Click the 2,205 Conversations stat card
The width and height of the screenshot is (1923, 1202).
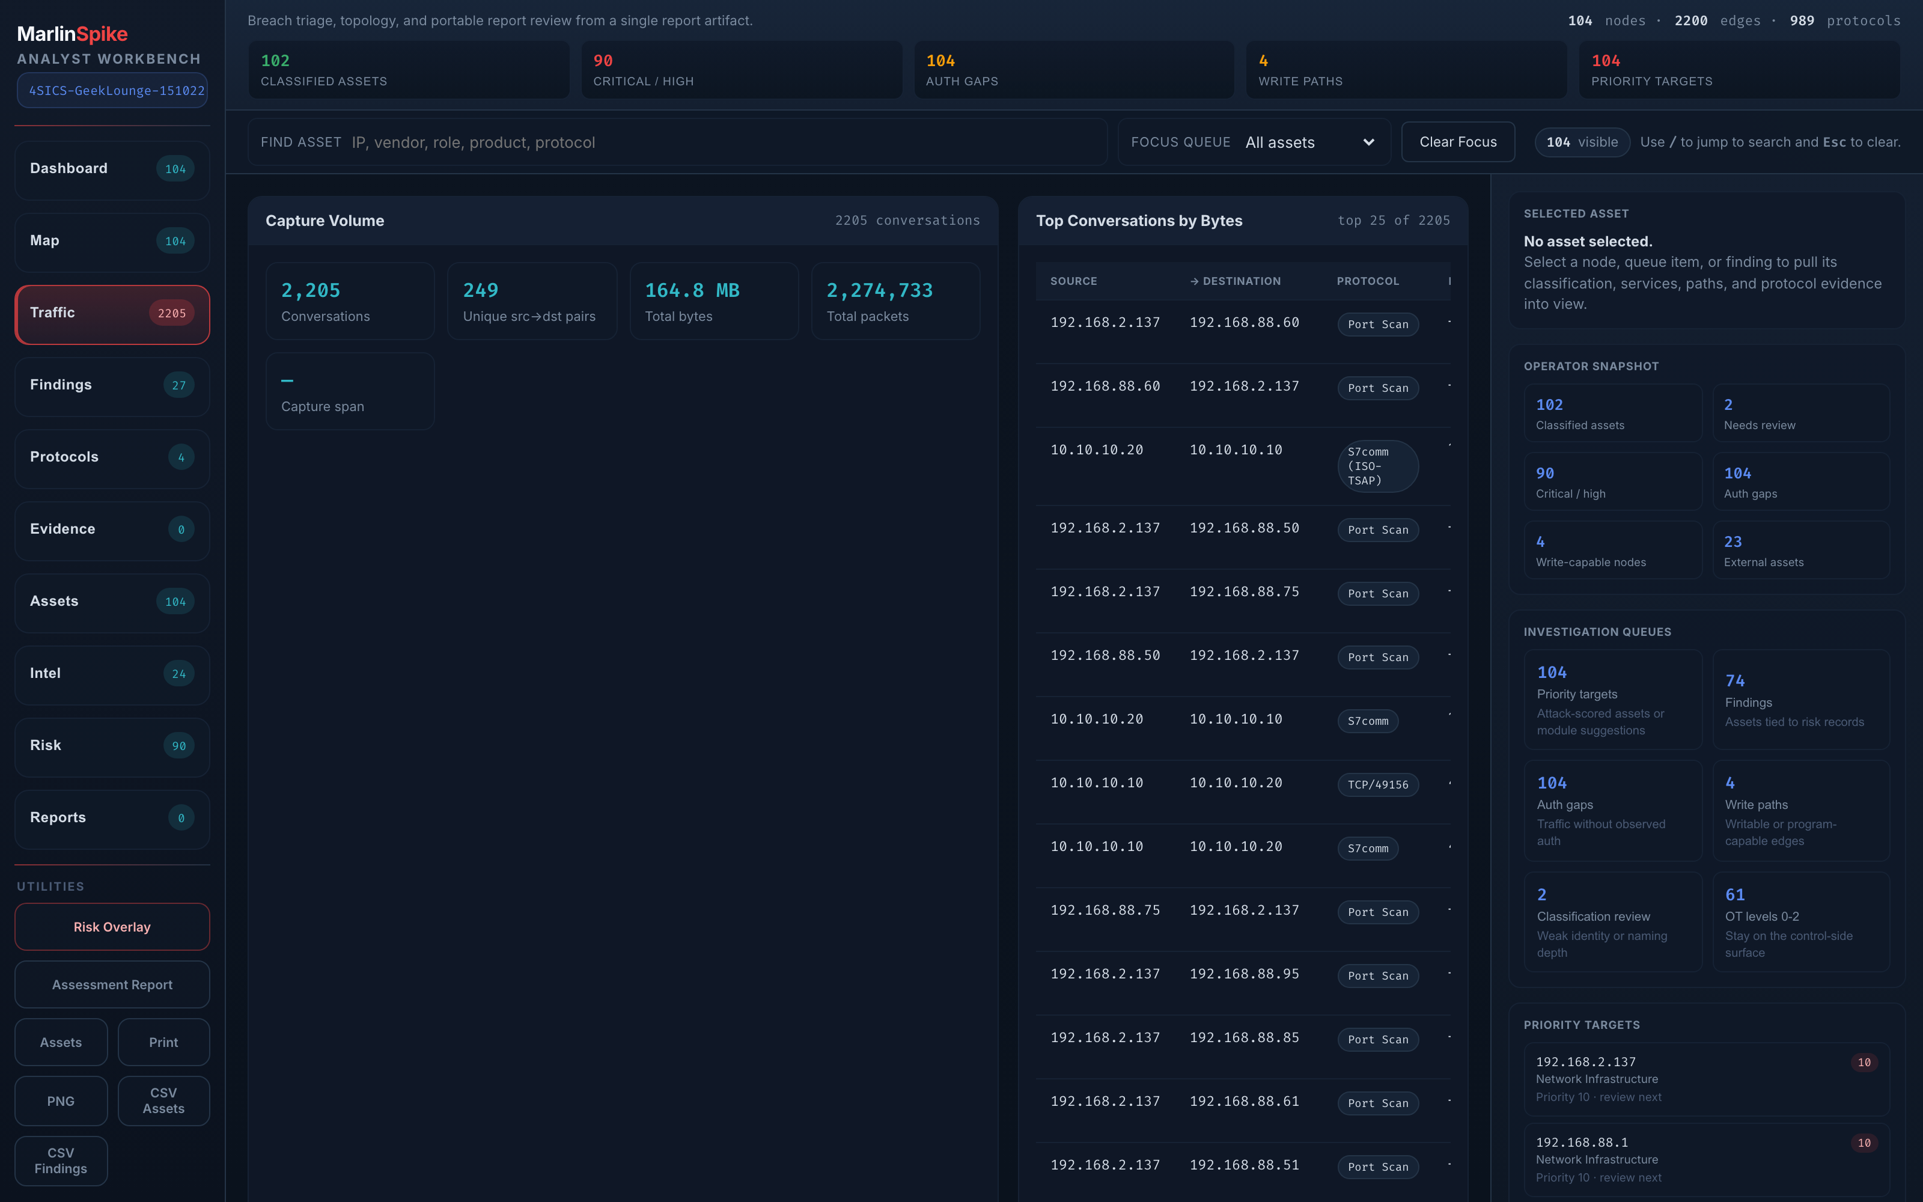350,301
